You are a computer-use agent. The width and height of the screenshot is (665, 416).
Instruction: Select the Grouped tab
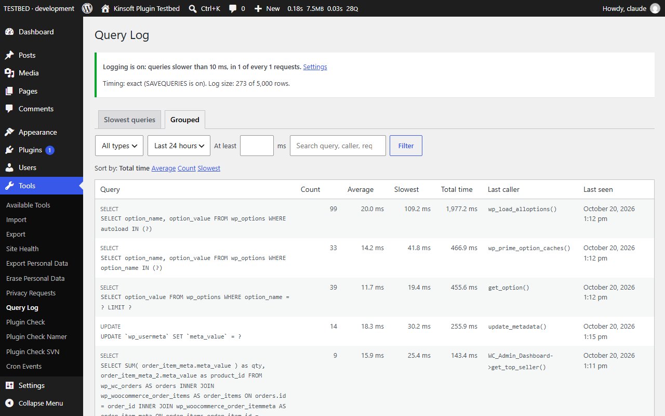[185, 120]
